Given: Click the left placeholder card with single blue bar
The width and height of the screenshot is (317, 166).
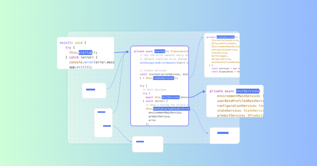Looking at the screenshot, I should click(x=94, y=90).
